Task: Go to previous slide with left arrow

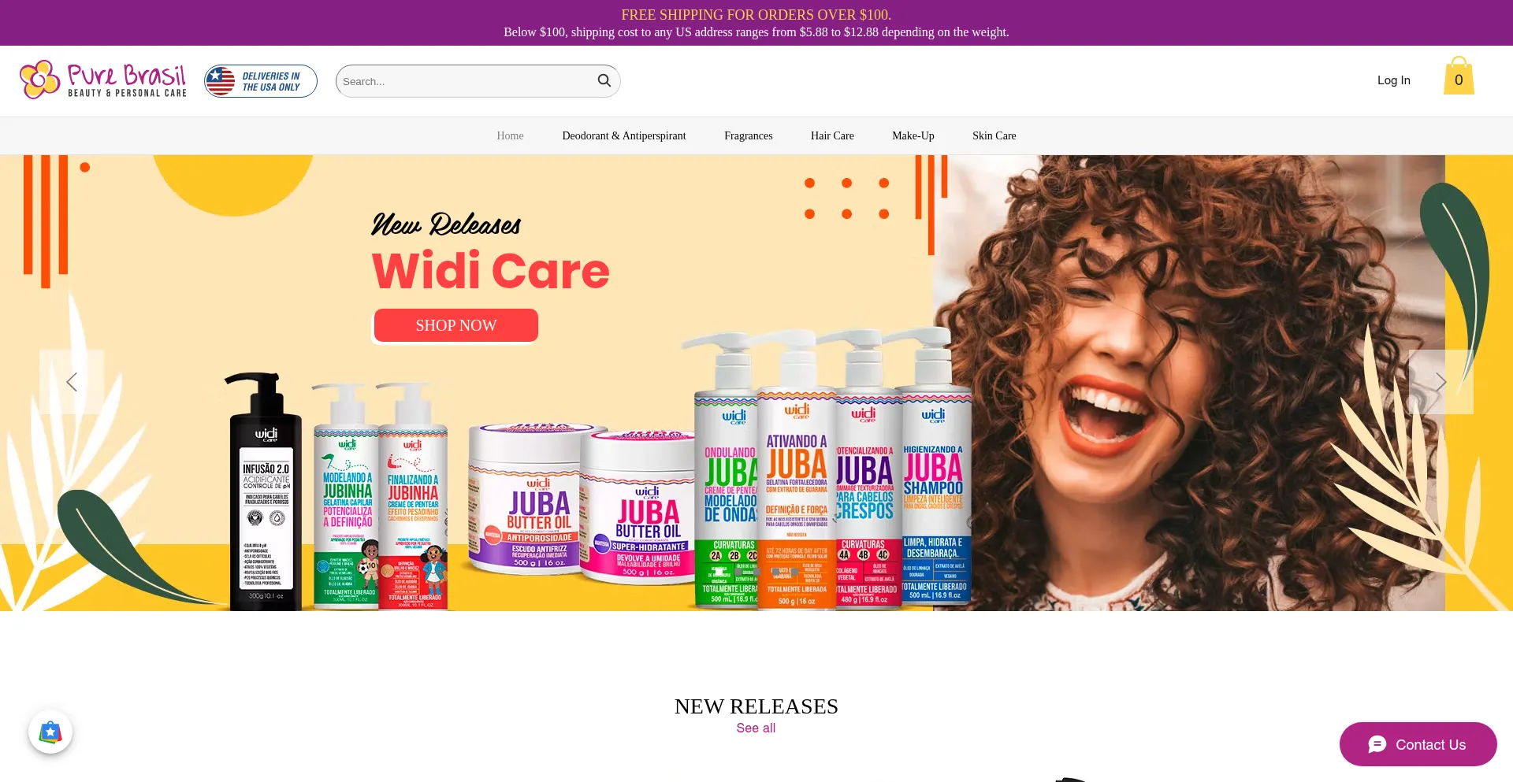Action: (72, 382)
